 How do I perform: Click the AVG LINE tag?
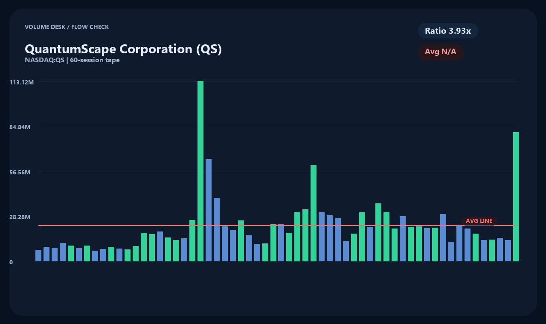click(x=479, y=221)
